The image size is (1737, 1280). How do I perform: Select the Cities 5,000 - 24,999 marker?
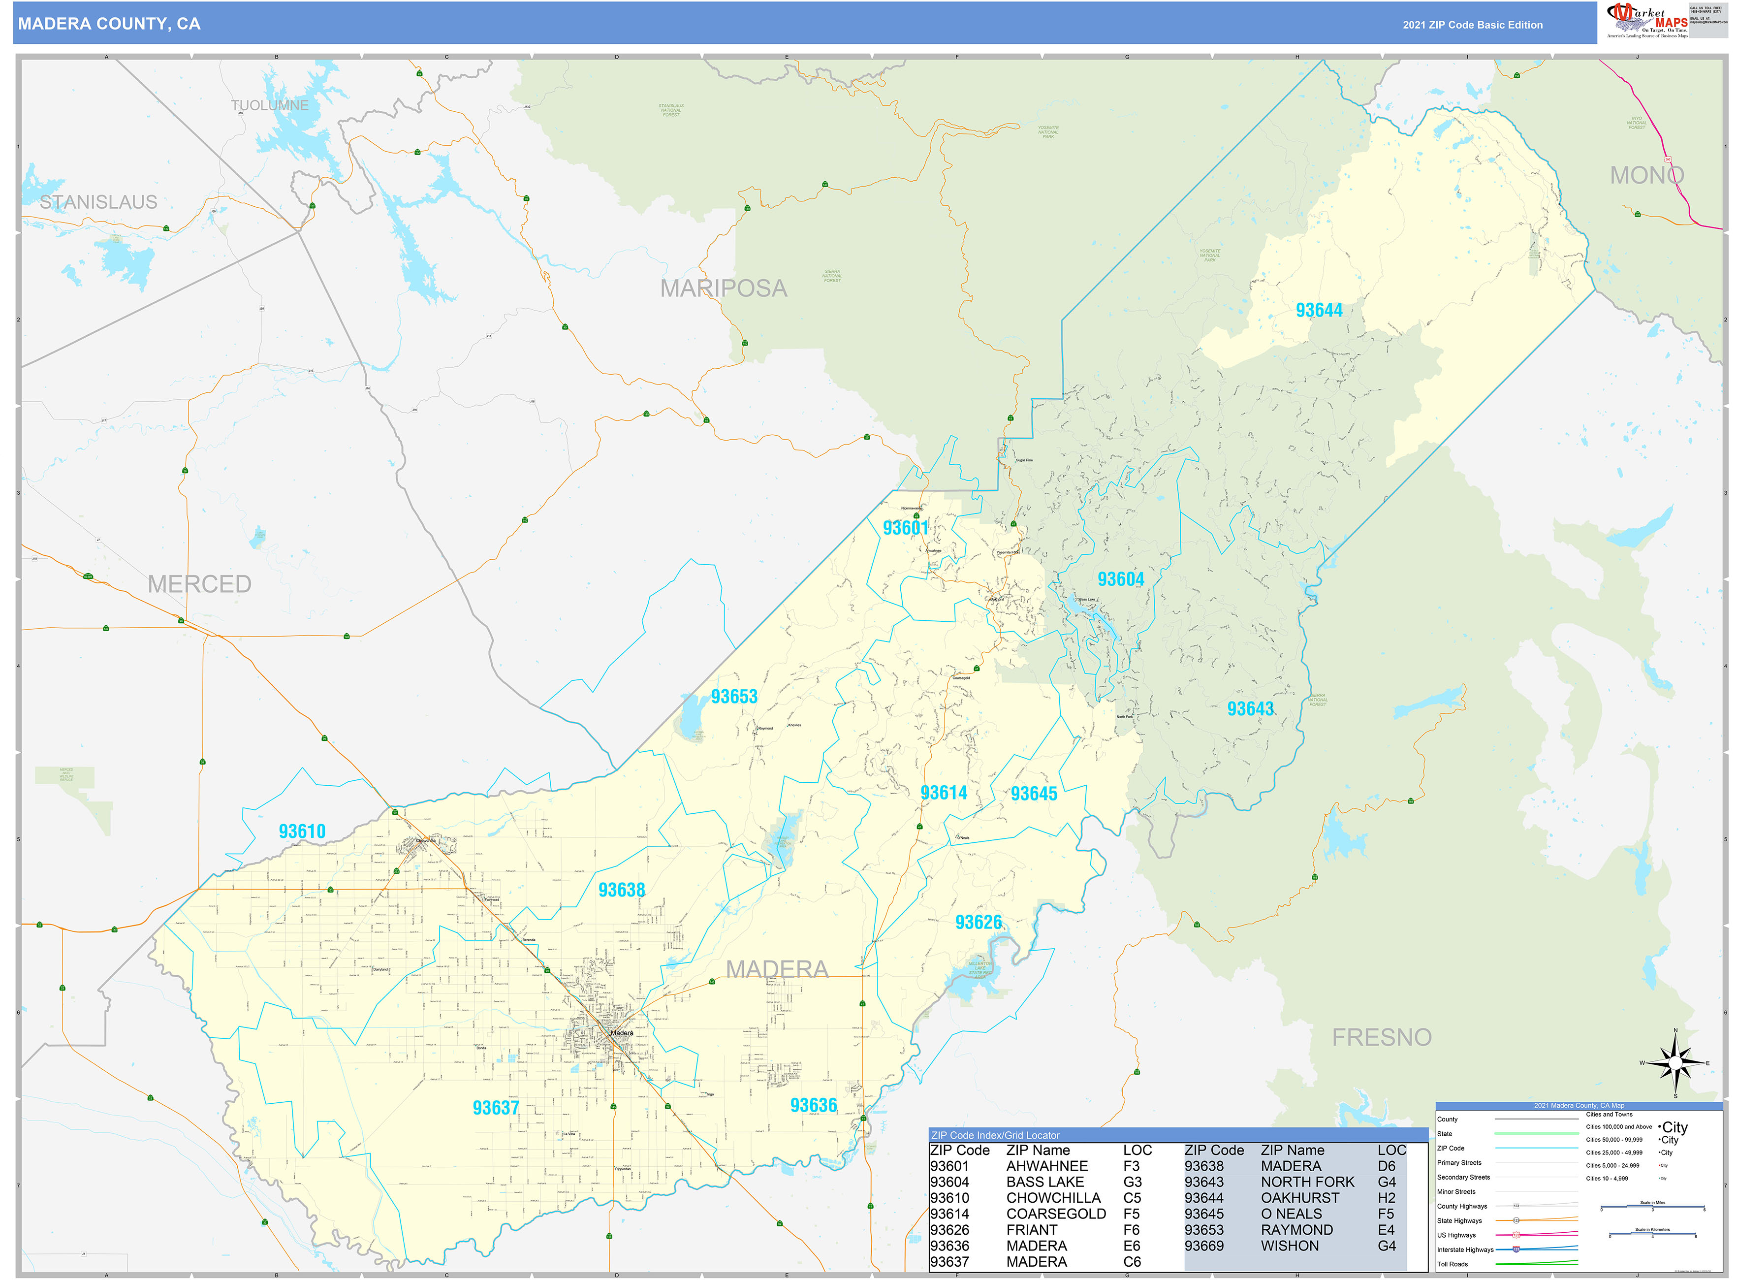tap(1663, 1165)
